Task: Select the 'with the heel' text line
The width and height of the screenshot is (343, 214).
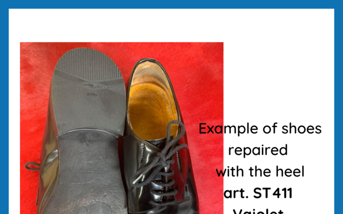Action: [260, 172]
